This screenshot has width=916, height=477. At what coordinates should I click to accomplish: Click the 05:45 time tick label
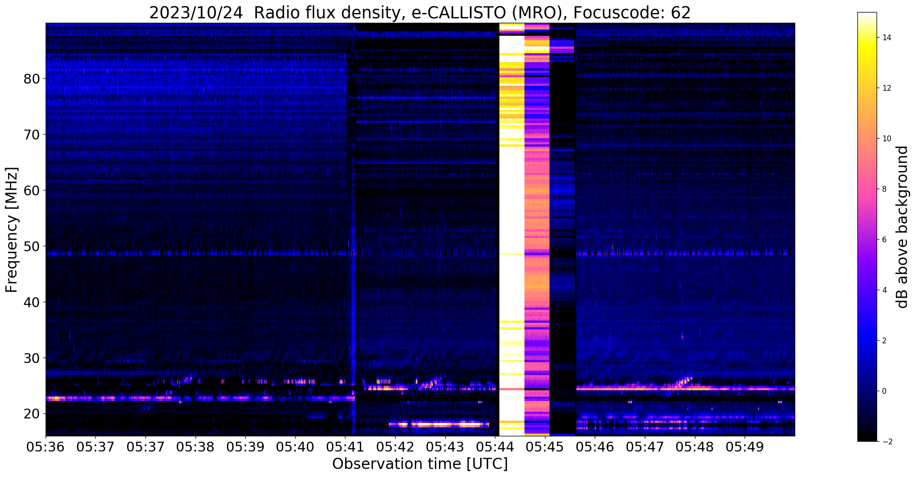pyautogui.click(x=545, y=447)
